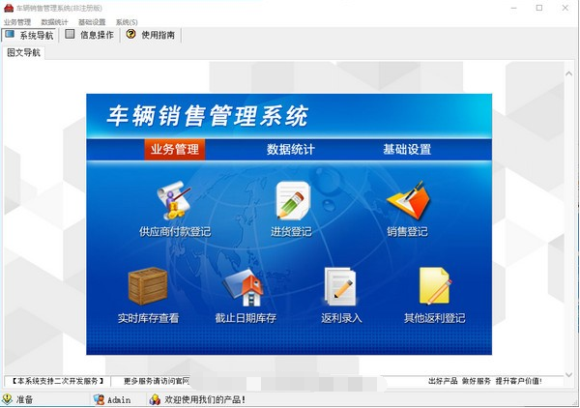The width and height of the screenshot is (580, 408).
Task: Click the 实时库存查看 label
Action: (148, 318)
